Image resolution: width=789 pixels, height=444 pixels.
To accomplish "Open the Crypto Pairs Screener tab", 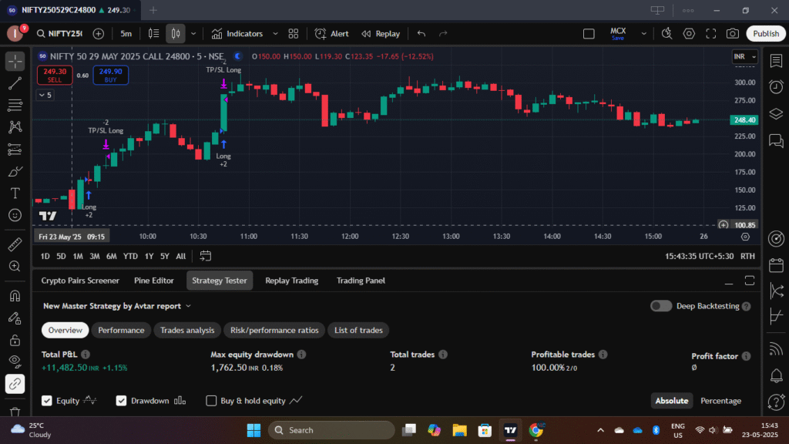I will [x=80, y=281].
